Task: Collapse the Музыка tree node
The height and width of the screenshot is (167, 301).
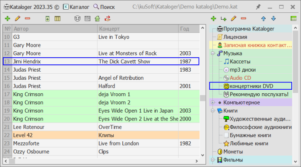Action: (212, 53)
